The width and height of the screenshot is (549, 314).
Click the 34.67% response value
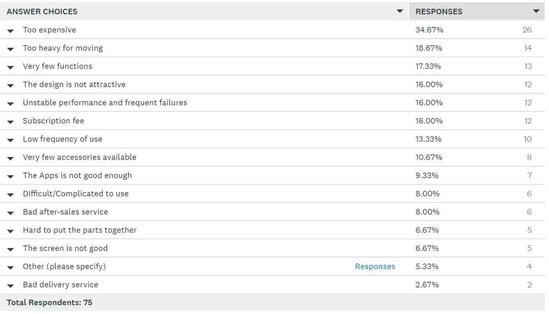[x=429, y=30]
